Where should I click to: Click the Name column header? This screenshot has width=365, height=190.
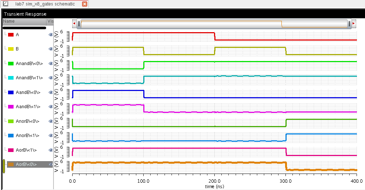[x=25, y=21]
